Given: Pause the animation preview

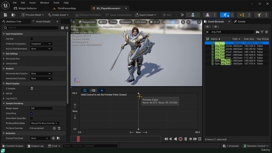Looking at the screenshot, I should click(186, 139).
